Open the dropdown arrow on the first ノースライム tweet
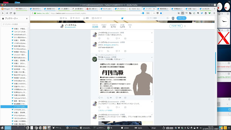Viewport: 231px width, 130px height. point(152,33)
